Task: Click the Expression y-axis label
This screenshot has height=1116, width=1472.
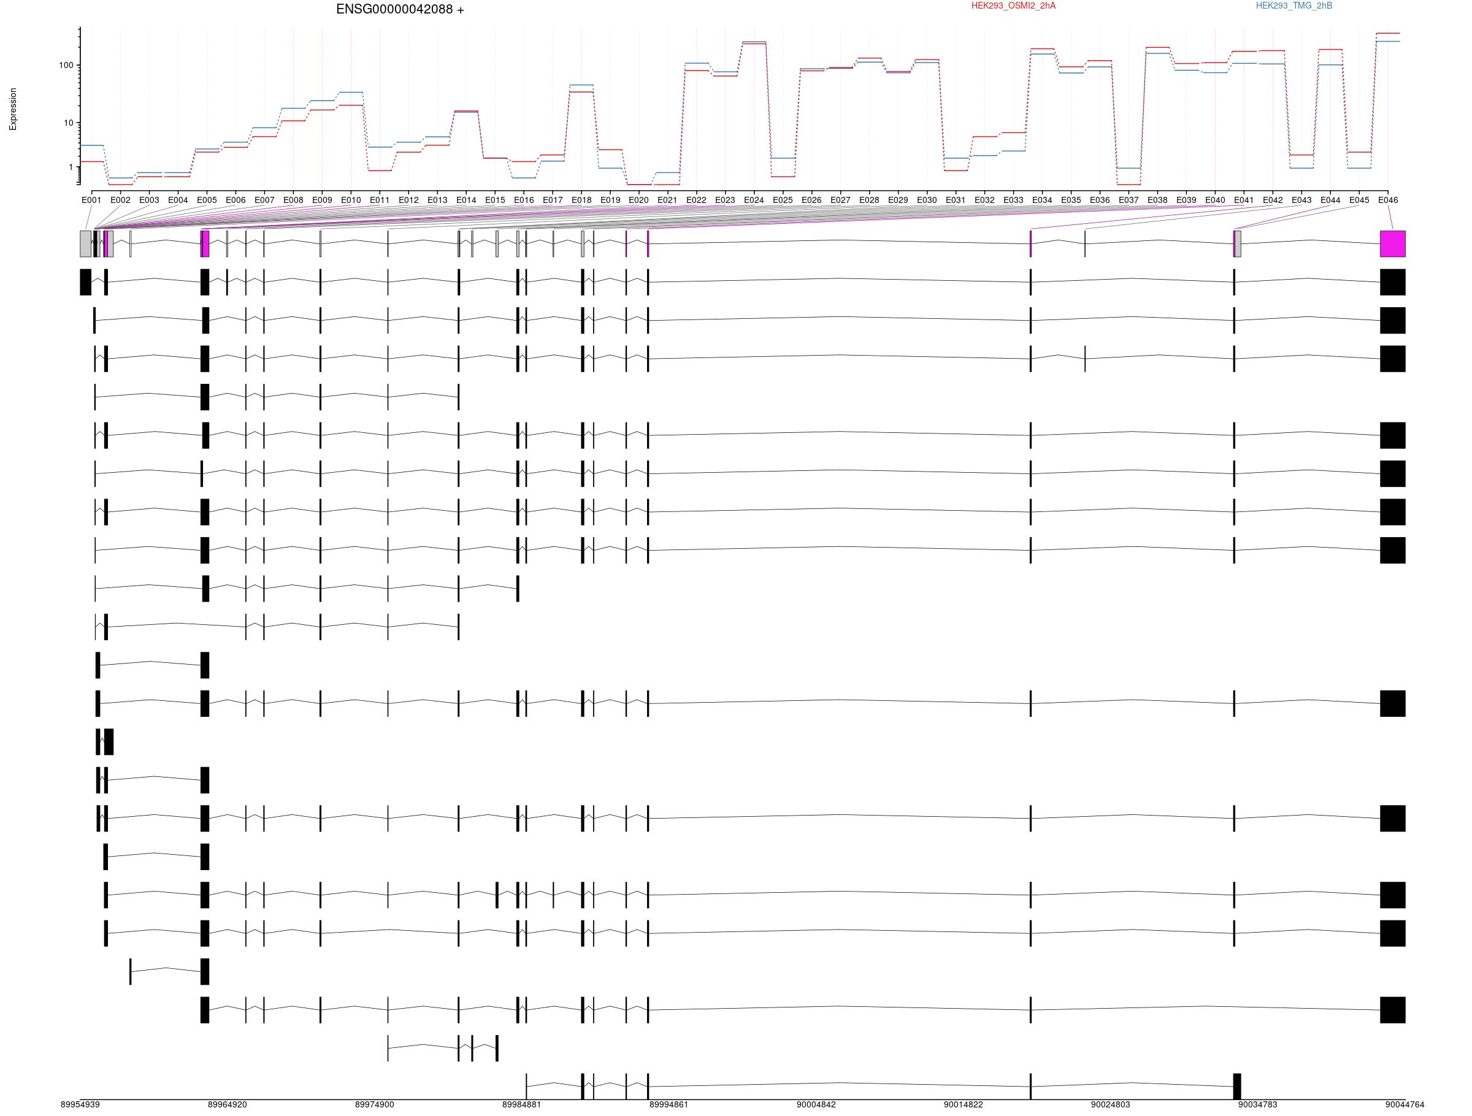Action: click(x=13, y=109)
